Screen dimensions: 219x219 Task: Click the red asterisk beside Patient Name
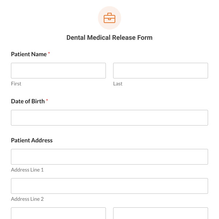(x=49, y=54)
